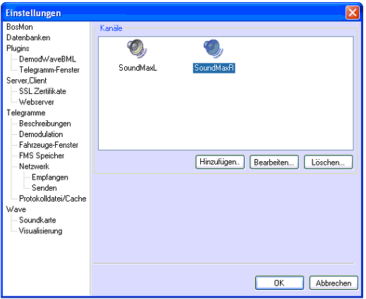This screenshot has width=366, height=299.
Task: Click the Bearbeiten button
Action: click(x=274, y=162)
